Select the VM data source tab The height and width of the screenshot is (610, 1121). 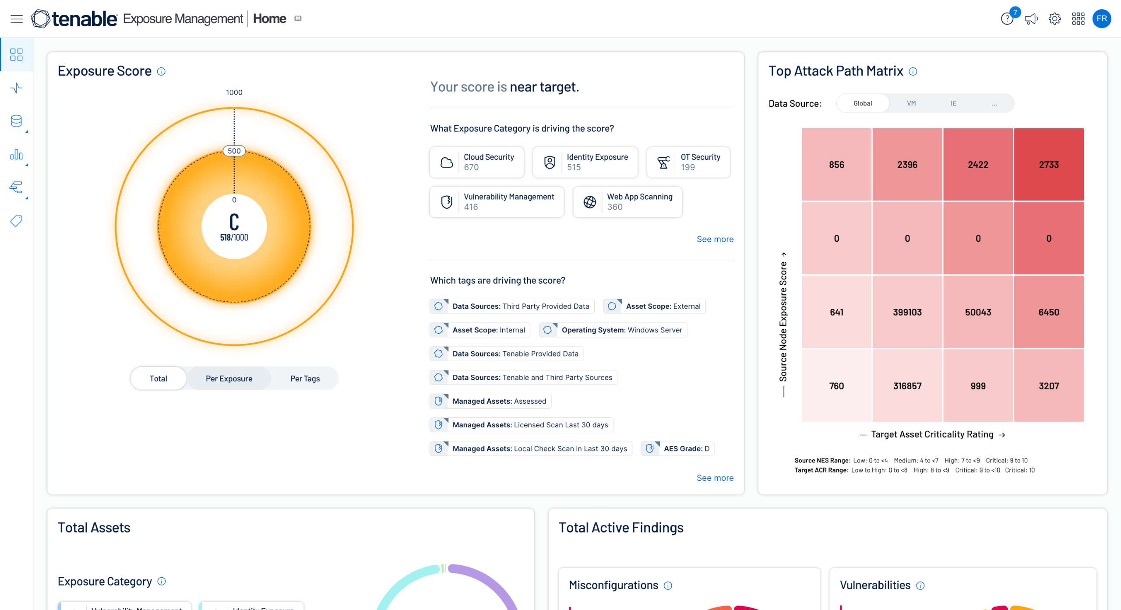click(911, 103)
